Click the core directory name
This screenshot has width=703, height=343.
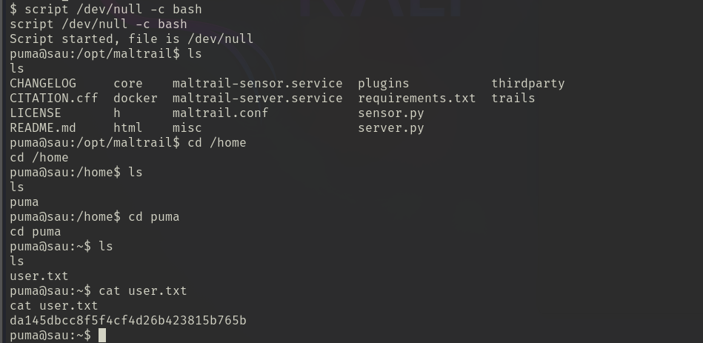(x=128, y=83)
